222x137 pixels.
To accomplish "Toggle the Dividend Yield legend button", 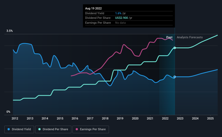I will point(19,129).
